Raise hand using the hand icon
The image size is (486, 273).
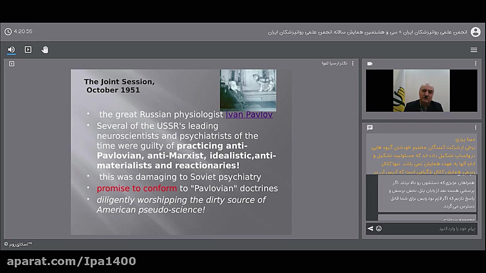click(45, 50)
